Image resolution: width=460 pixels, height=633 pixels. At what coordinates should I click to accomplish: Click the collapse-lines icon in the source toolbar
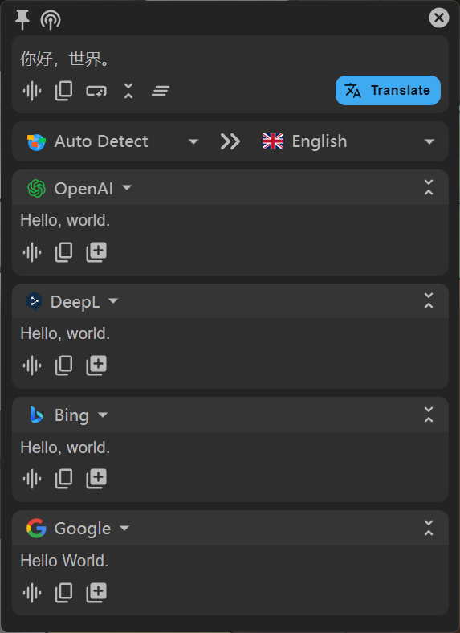tap(128, 91)
